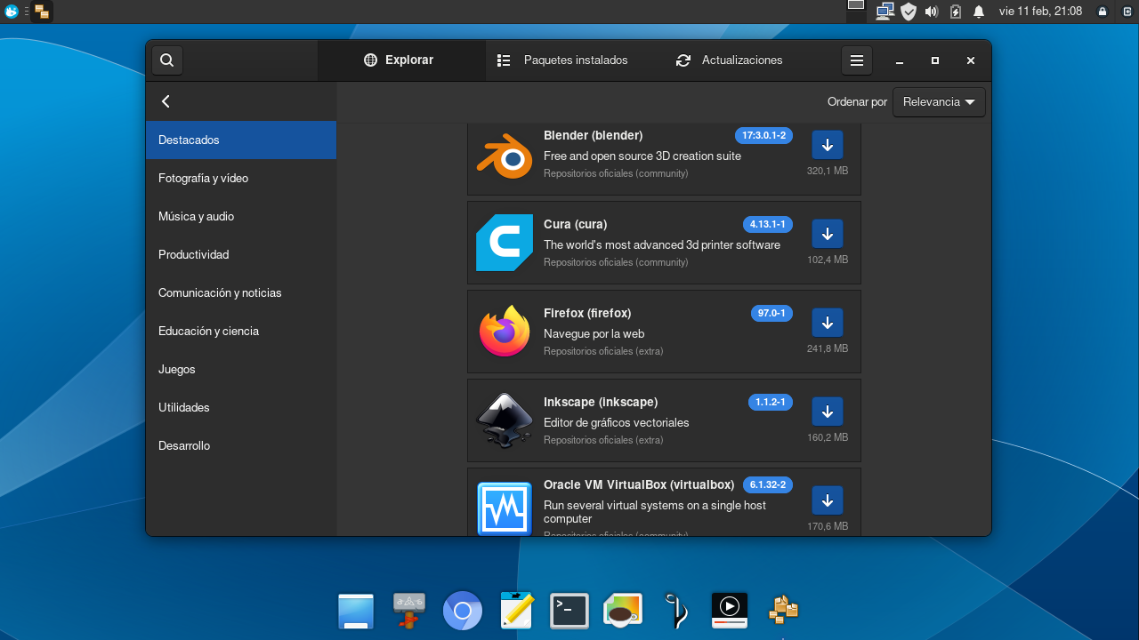
Task: Click the Cura version badge 4.13.1-1
Action: tap(768, 224)
